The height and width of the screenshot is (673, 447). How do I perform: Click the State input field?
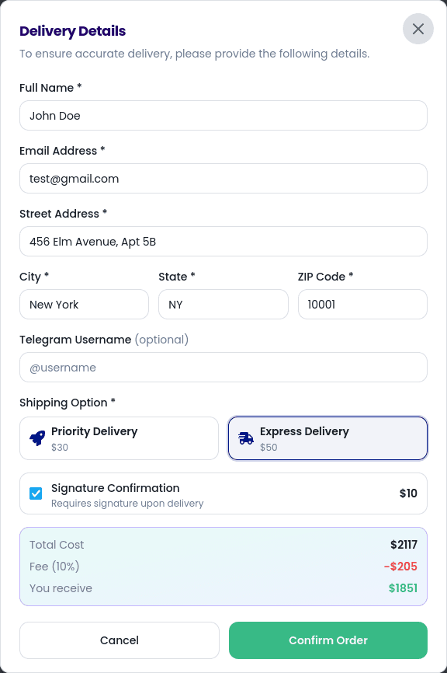[x=223, y=304]
